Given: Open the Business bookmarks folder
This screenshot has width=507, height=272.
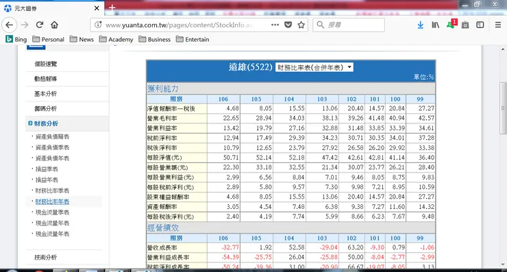Looking at the screenshot, I should pos(155,40).
